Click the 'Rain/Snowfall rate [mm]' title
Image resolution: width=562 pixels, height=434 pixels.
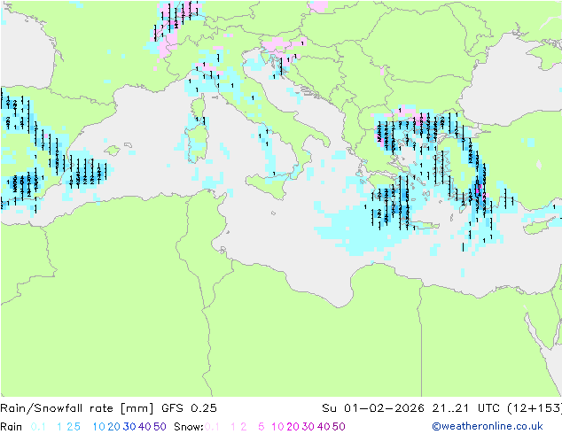pyautogui.click(x=77, y=408)
